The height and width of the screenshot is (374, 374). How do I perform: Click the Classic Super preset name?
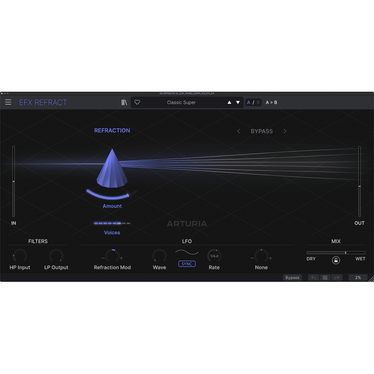(181, 102)
